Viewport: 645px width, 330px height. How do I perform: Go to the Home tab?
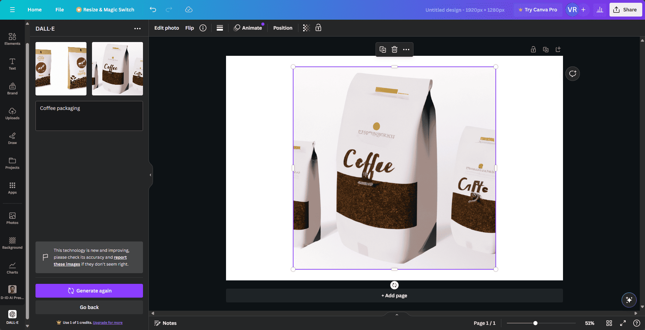coord(35,10)
